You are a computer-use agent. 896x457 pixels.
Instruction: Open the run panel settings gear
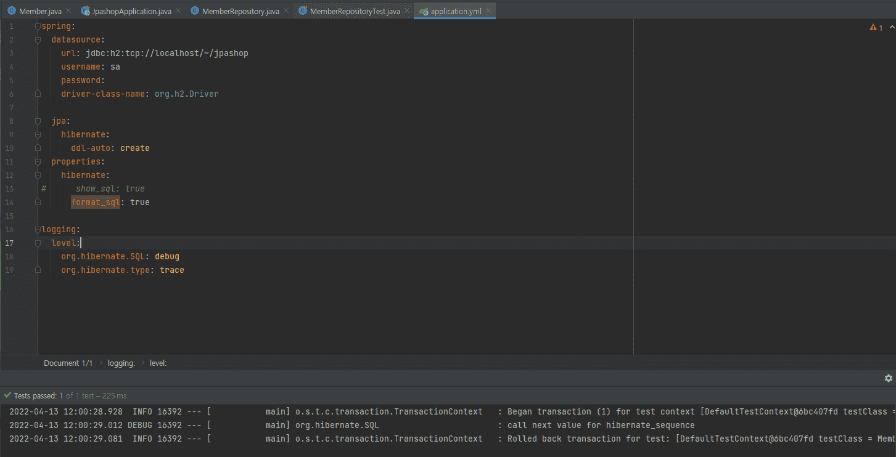[x=888, y=378]
